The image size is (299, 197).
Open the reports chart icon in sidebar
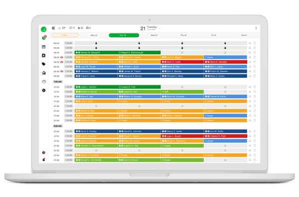(44, 73)
